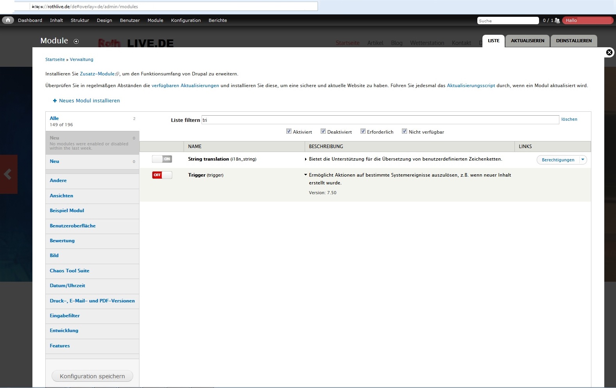This screenshot has height=388, width=616.
Task: Open the Dashboard menu
Action: 30,20
